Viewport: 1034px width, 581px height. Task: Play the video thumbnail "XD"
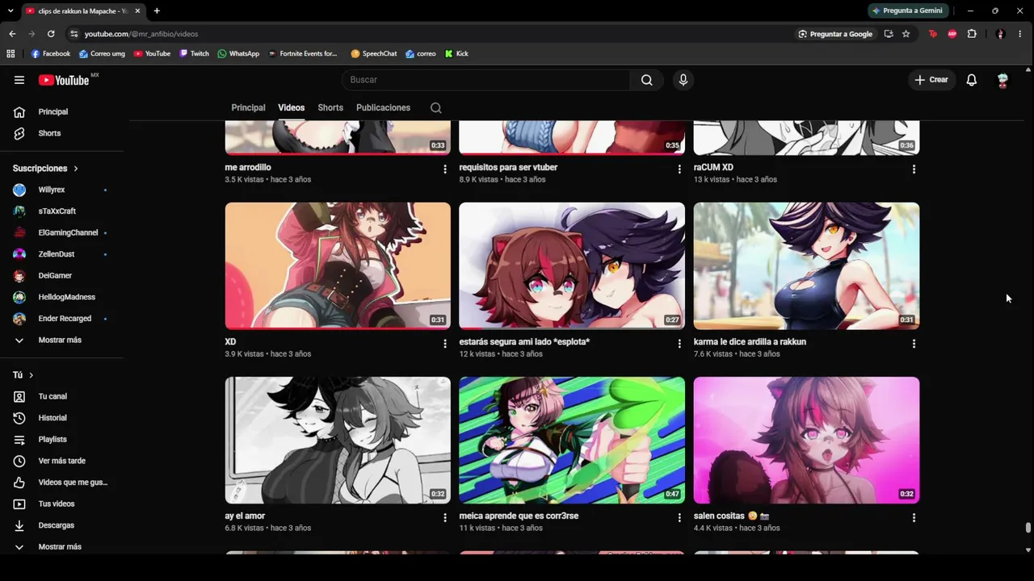[x=338, y=265]
